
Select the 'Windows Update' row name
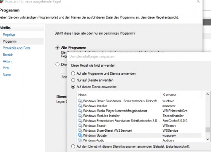95,136
